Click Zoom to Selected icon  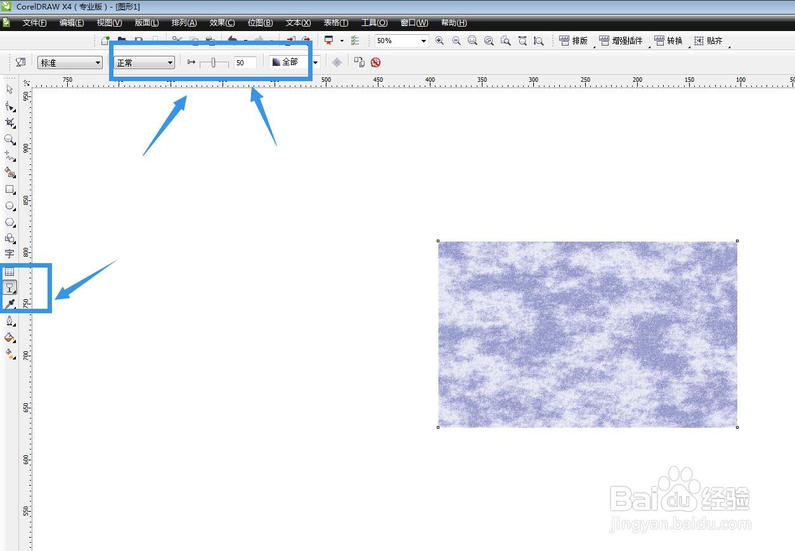click(x=472, y=41)
